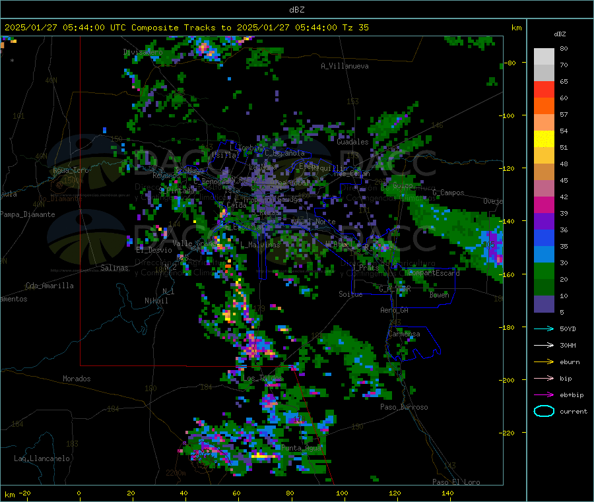This screenshot has width=594, height=502.
Task: Click the 'Guadales' map label
Action: click(x=352, y=142)
